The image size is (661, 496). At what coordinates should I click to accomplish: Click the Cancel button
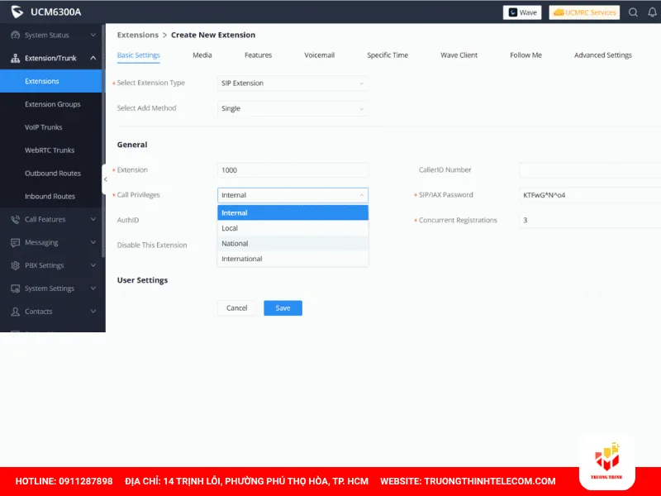pos(236,308)
